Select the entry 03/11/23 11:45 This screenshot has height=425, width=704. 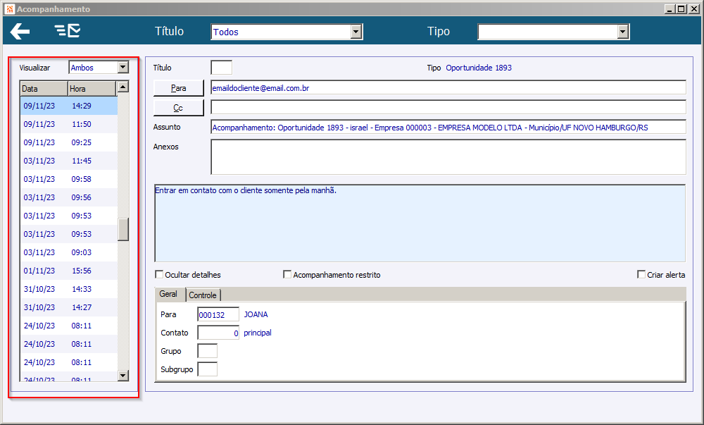tap(69, 161)
